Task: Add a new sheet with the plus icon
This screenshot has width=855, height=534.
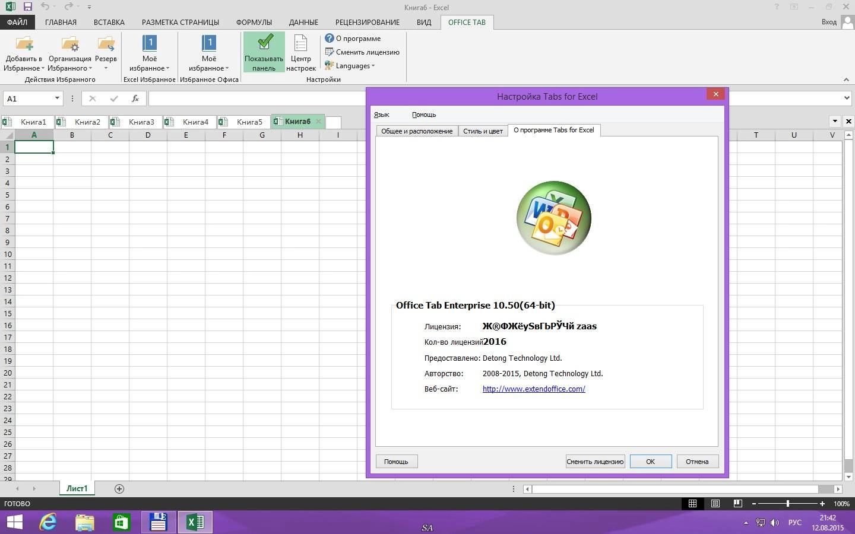Action: tap(119, 489)
